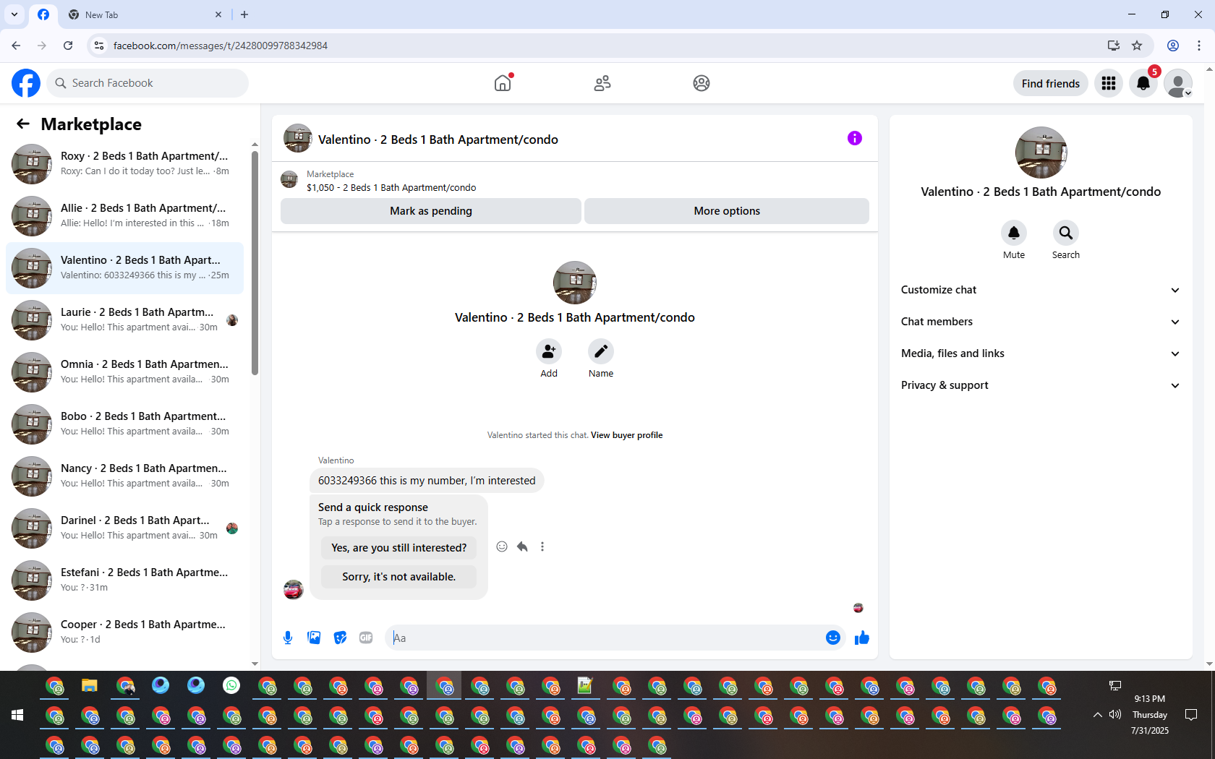Viewport: 1215px width, 759px height.
Task: Open the apps grid menu icon
Action: (1109, 83)
